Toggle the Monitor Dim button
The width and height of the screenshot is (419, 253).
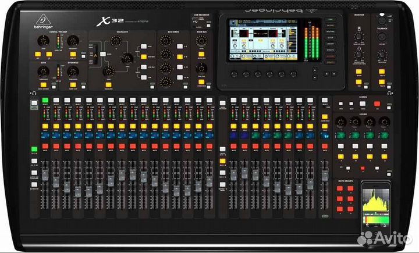(358, 82)
